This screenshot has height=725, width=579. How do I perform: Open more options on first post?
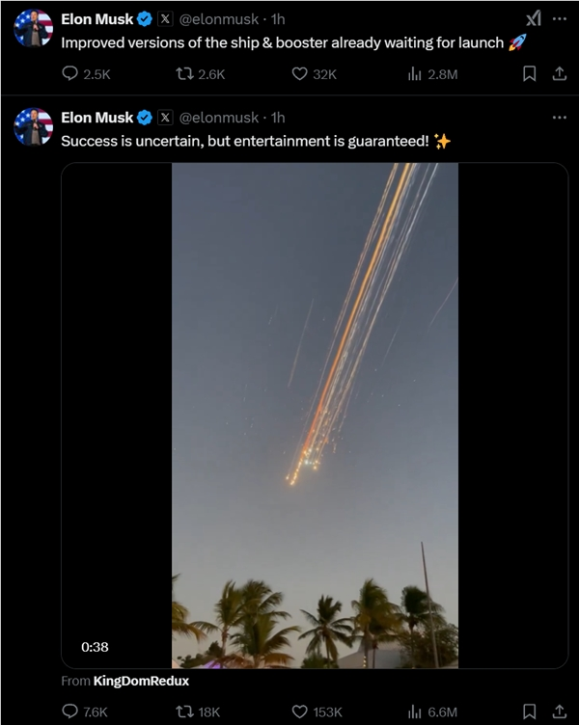click(559, 18)
